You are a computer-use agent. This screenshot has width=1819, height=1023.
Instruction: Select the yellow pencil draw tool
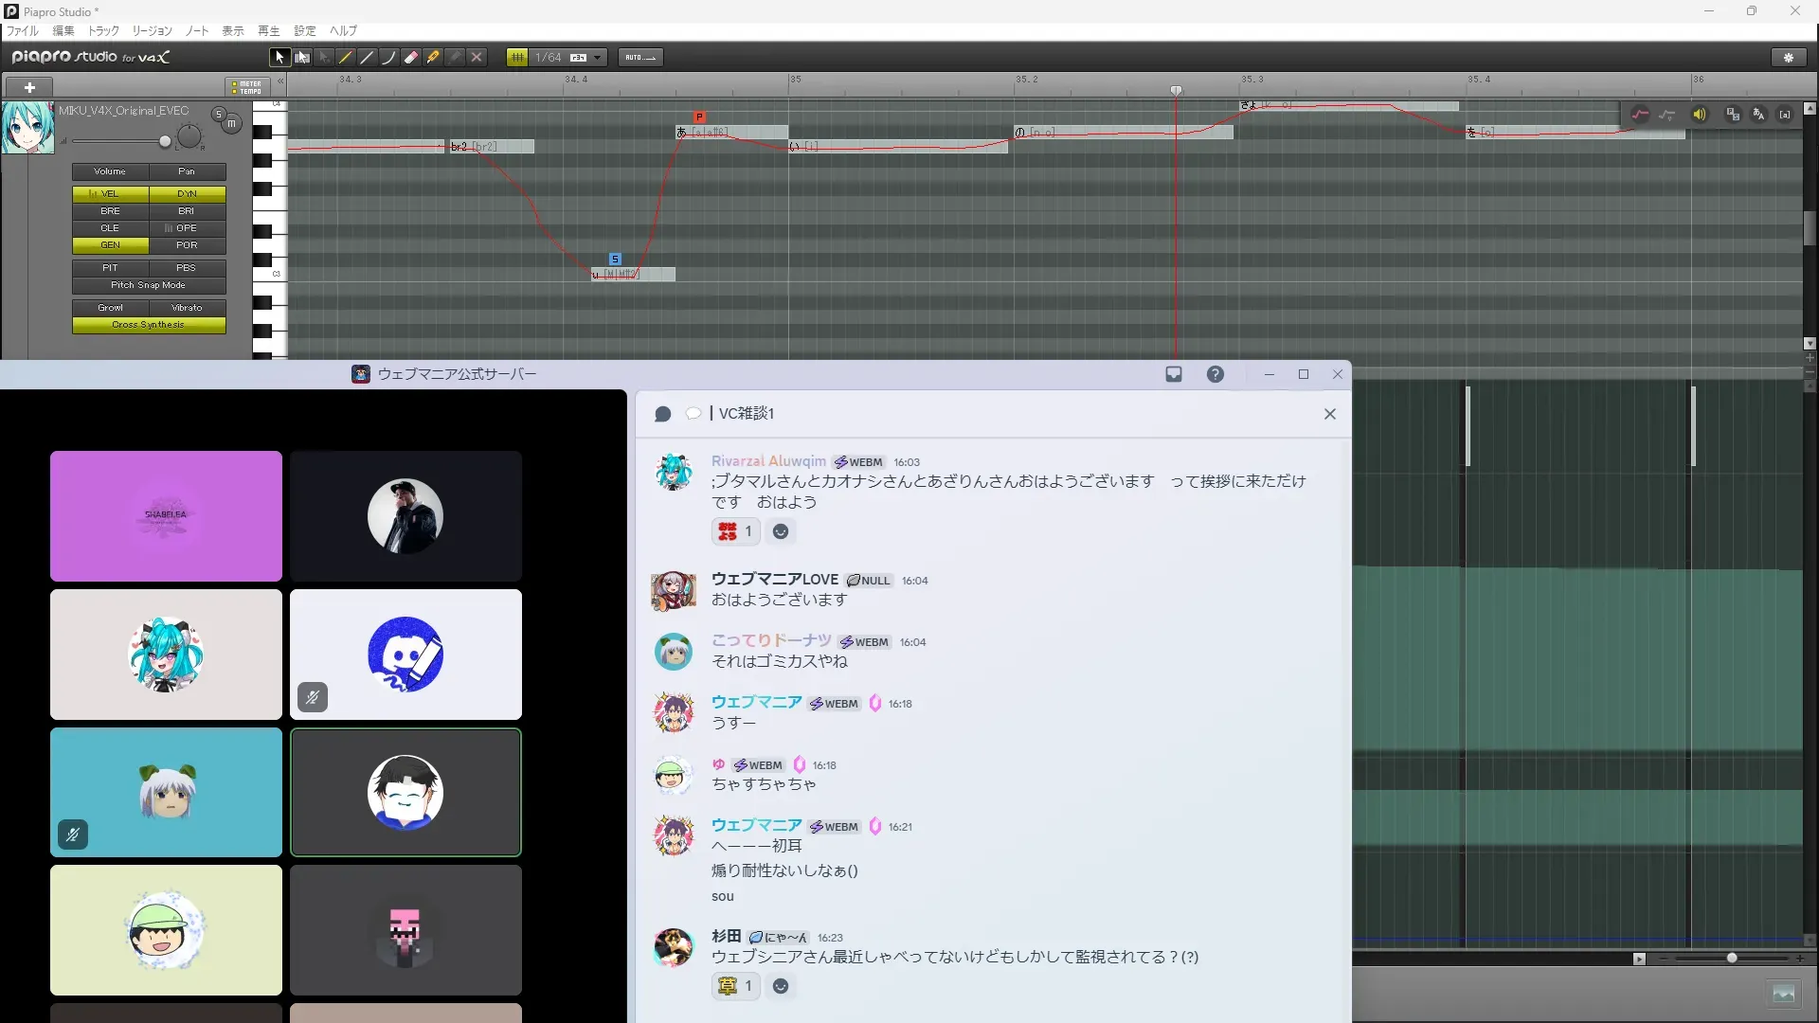point(346,58)
